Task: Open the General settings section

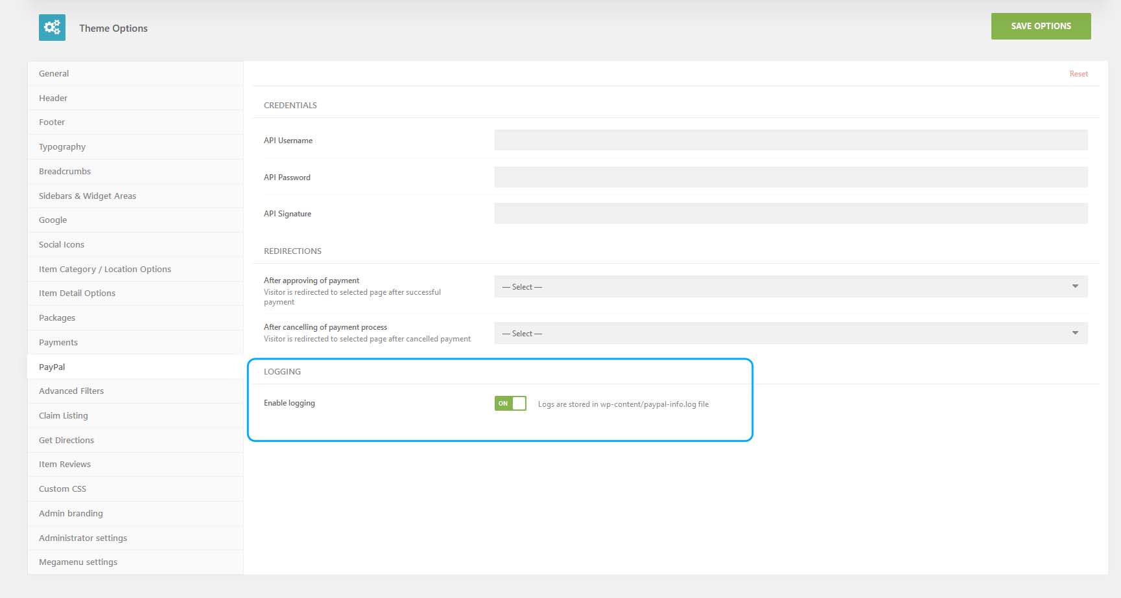Action: point(135,74)
